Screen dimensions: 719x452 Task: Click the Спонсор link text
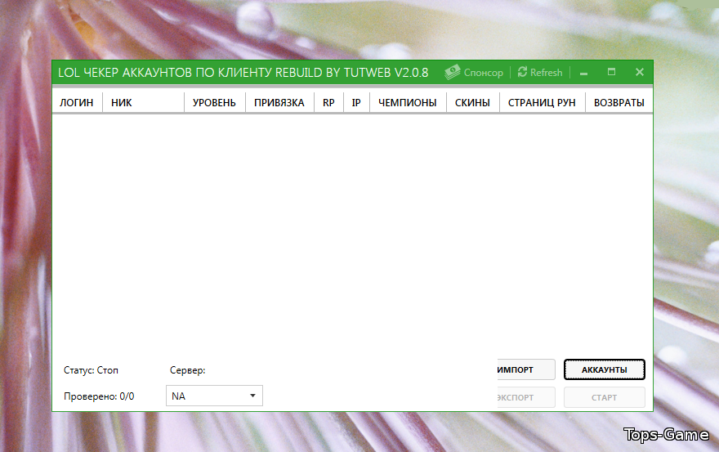pos(484,73)
